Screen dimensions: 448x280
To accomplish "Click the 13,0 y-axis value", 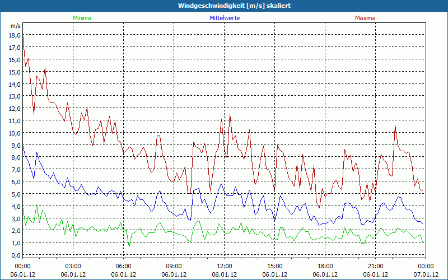I will click(15, 96).
